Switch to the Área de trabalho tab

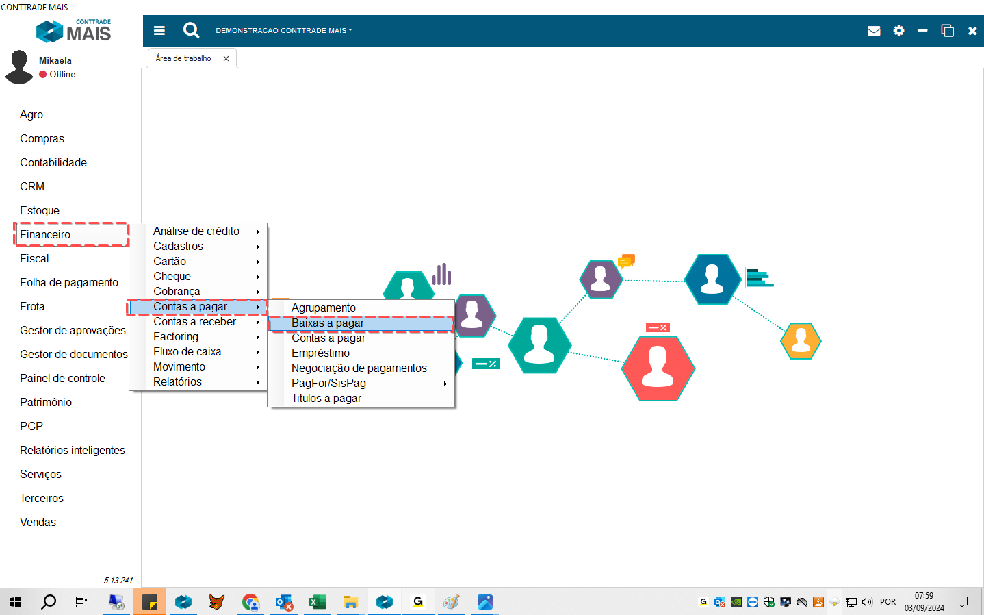point(183,59)
